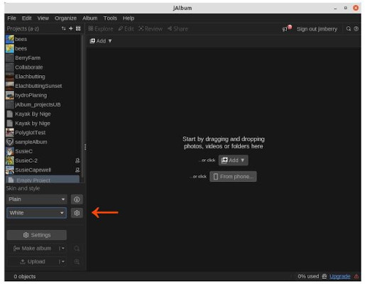
Task: Click Sign out jimberry
Action: (317, 29)
